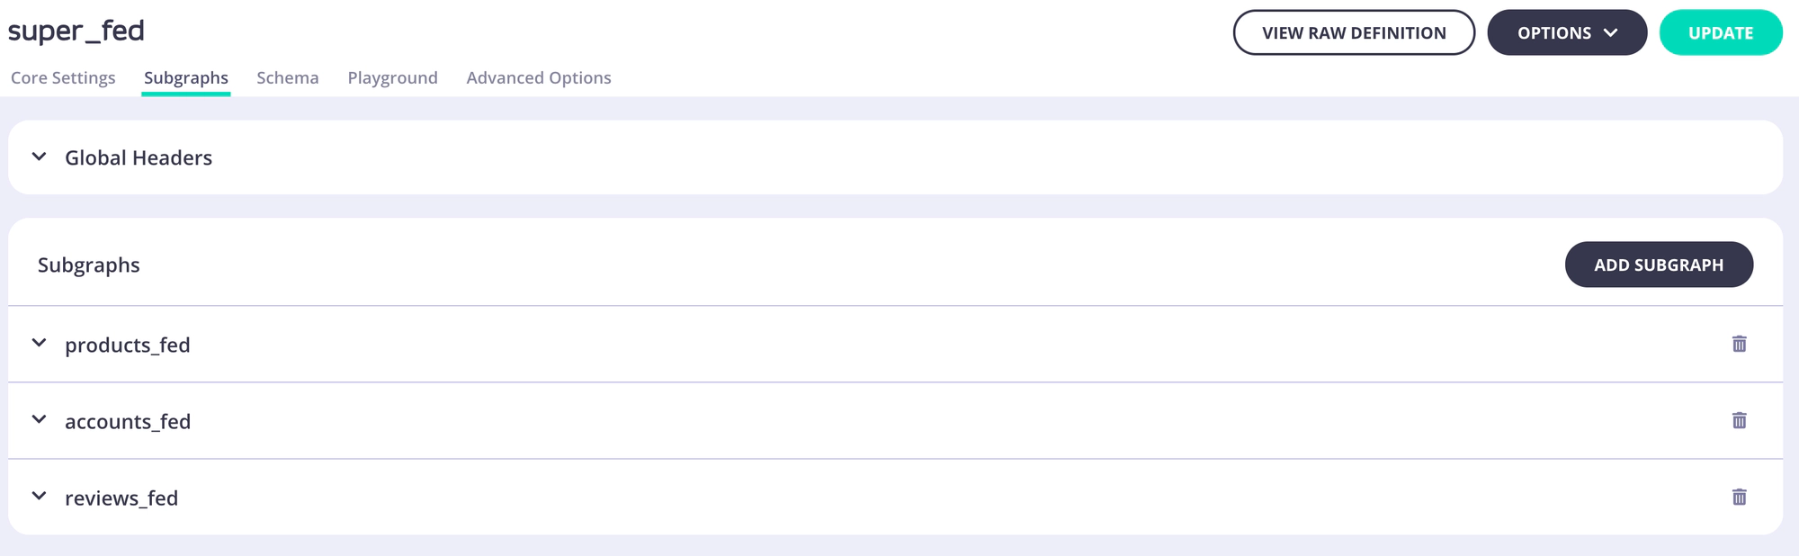The image size is (1799, 556).
Task: Click the View Raw Definition button
Action: pyautogui.click(x=1353, y=32)
